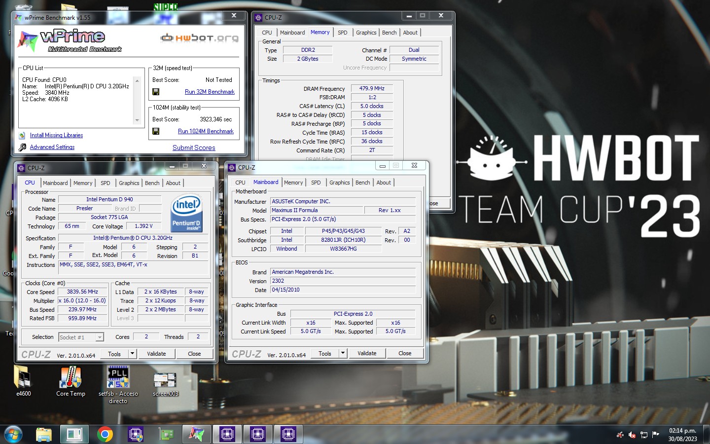This screenshot has width=710, height=444.
Task: Switch to Mainboard tab in CPU-Z CPU window
Action: tap(55, 183)
